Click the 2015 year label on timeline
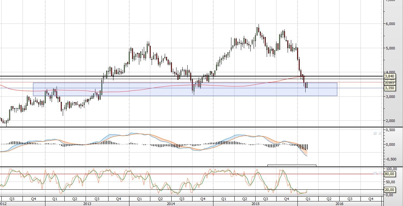This screenshot has height=206, width=403. click(255, 203)
